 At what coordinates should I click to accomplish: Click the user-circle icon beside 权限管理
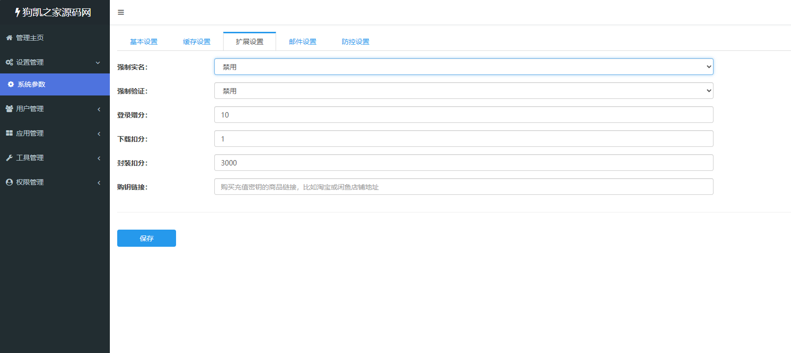[9, 182]
